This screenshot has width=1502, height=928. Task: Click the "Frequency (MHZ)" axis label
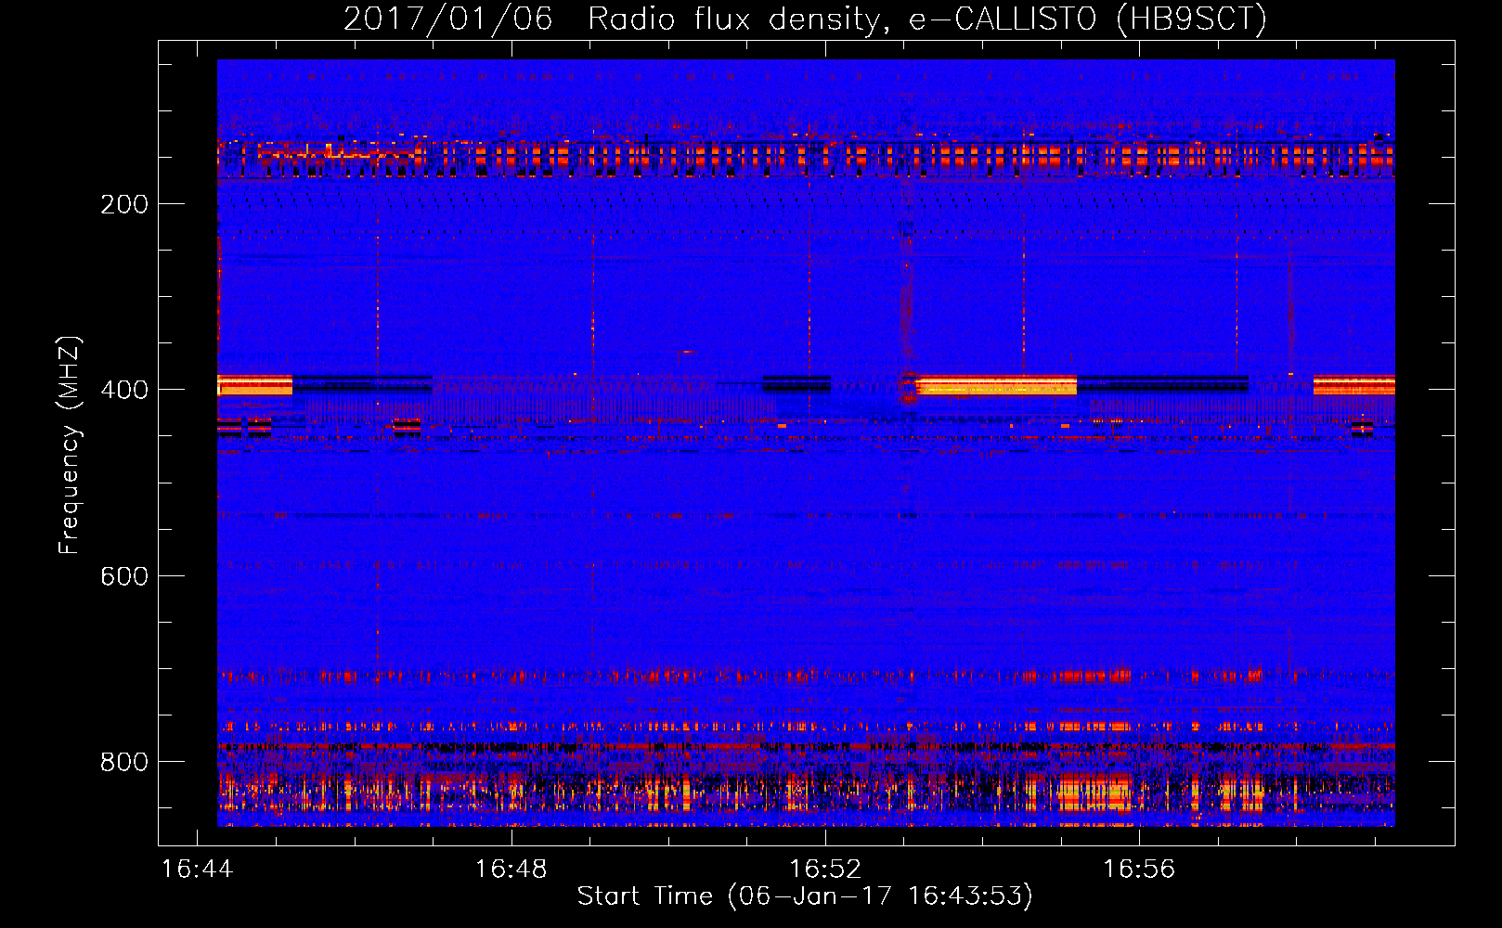coord(70,445)
